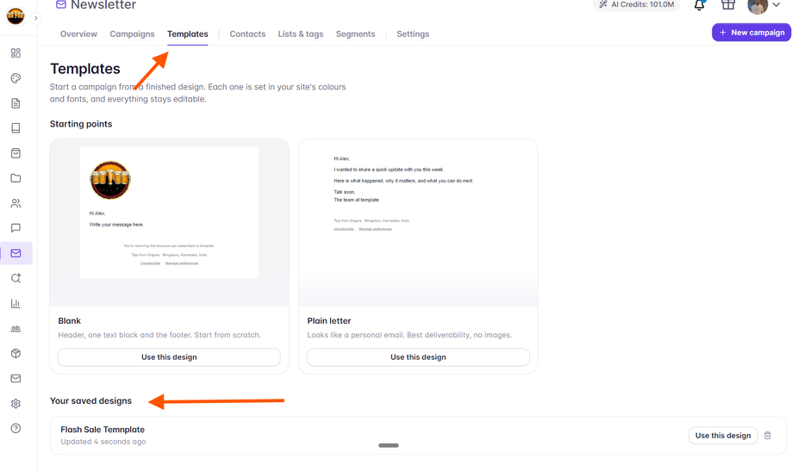The image size is (792, 471).
Task: Open the lower envelope icon in sidebar
Action: click(x=16, y=379)
